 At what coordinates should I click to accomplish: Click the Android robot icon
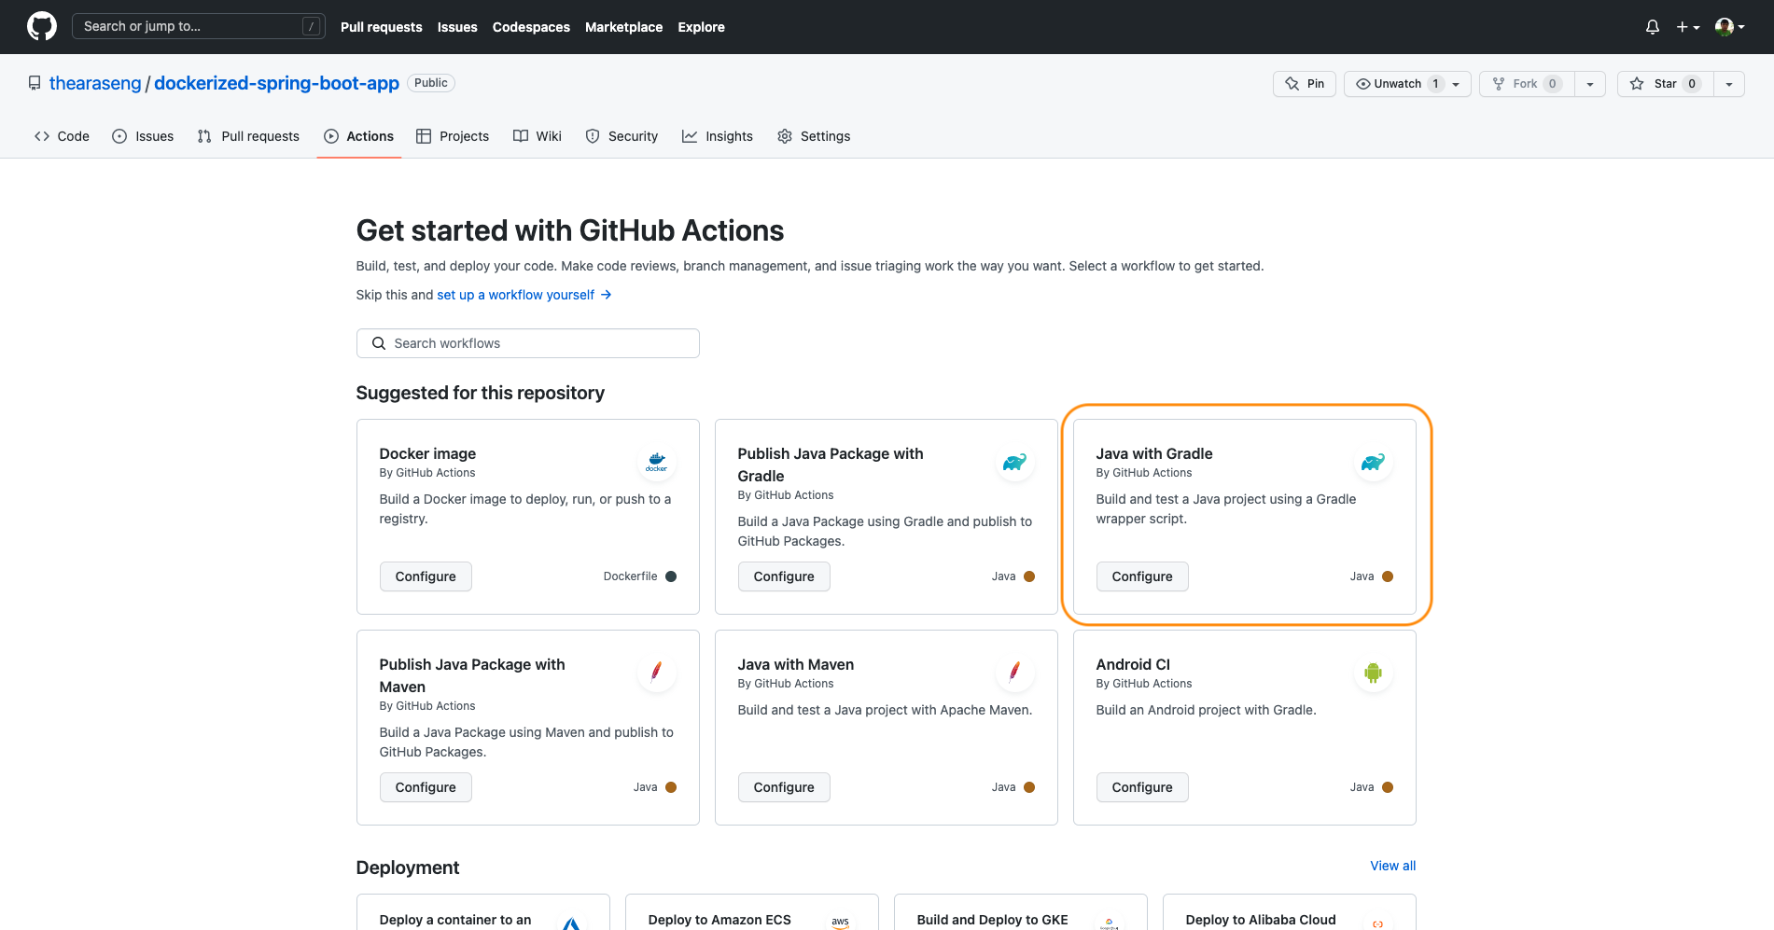[x=1373, y=673]
